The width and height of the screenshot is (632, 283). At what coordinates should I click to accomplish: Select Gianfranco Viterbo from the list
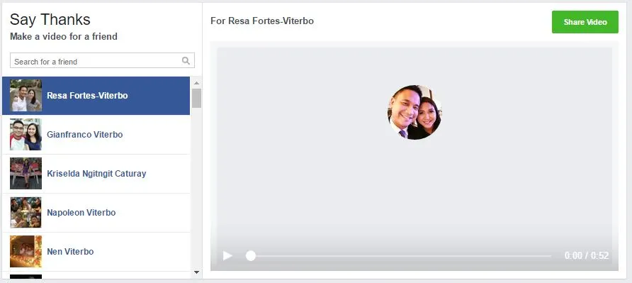point(96,135)
